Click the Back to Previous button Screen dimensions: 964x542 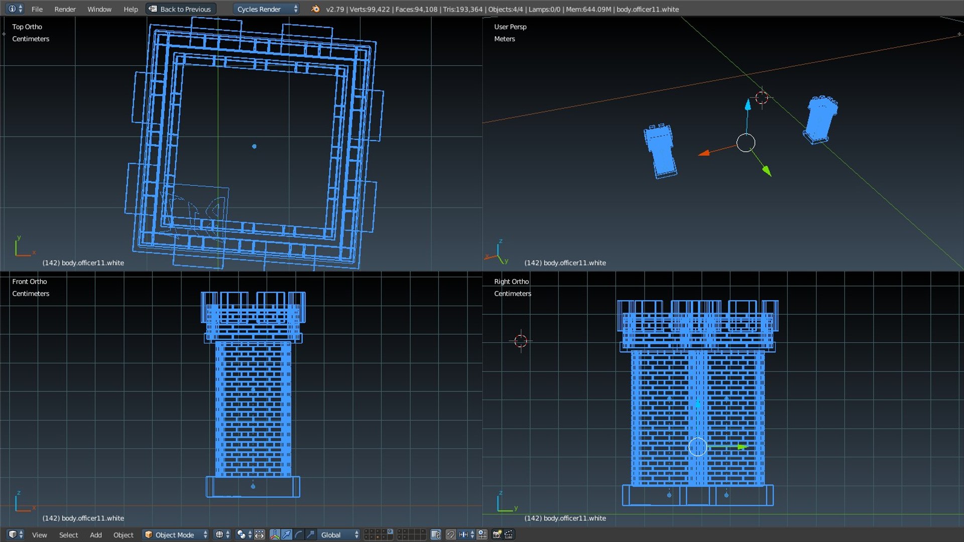[181, 9]
